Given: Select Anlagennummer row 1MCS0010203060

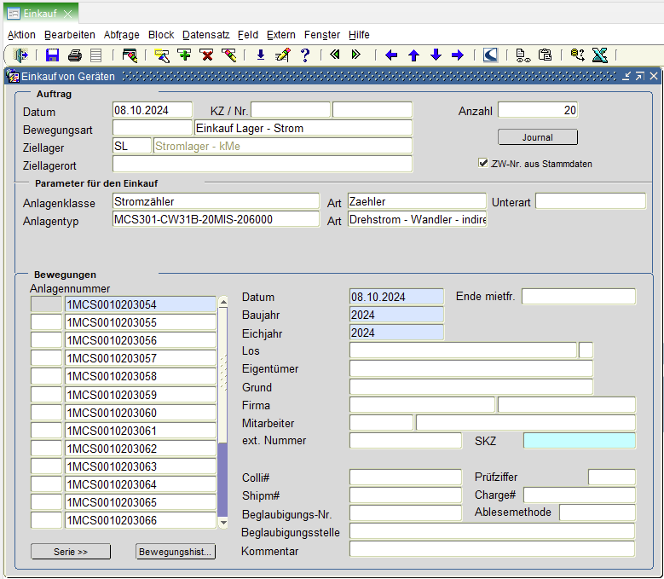Looking at the screenshot, I should coord(141,413).
